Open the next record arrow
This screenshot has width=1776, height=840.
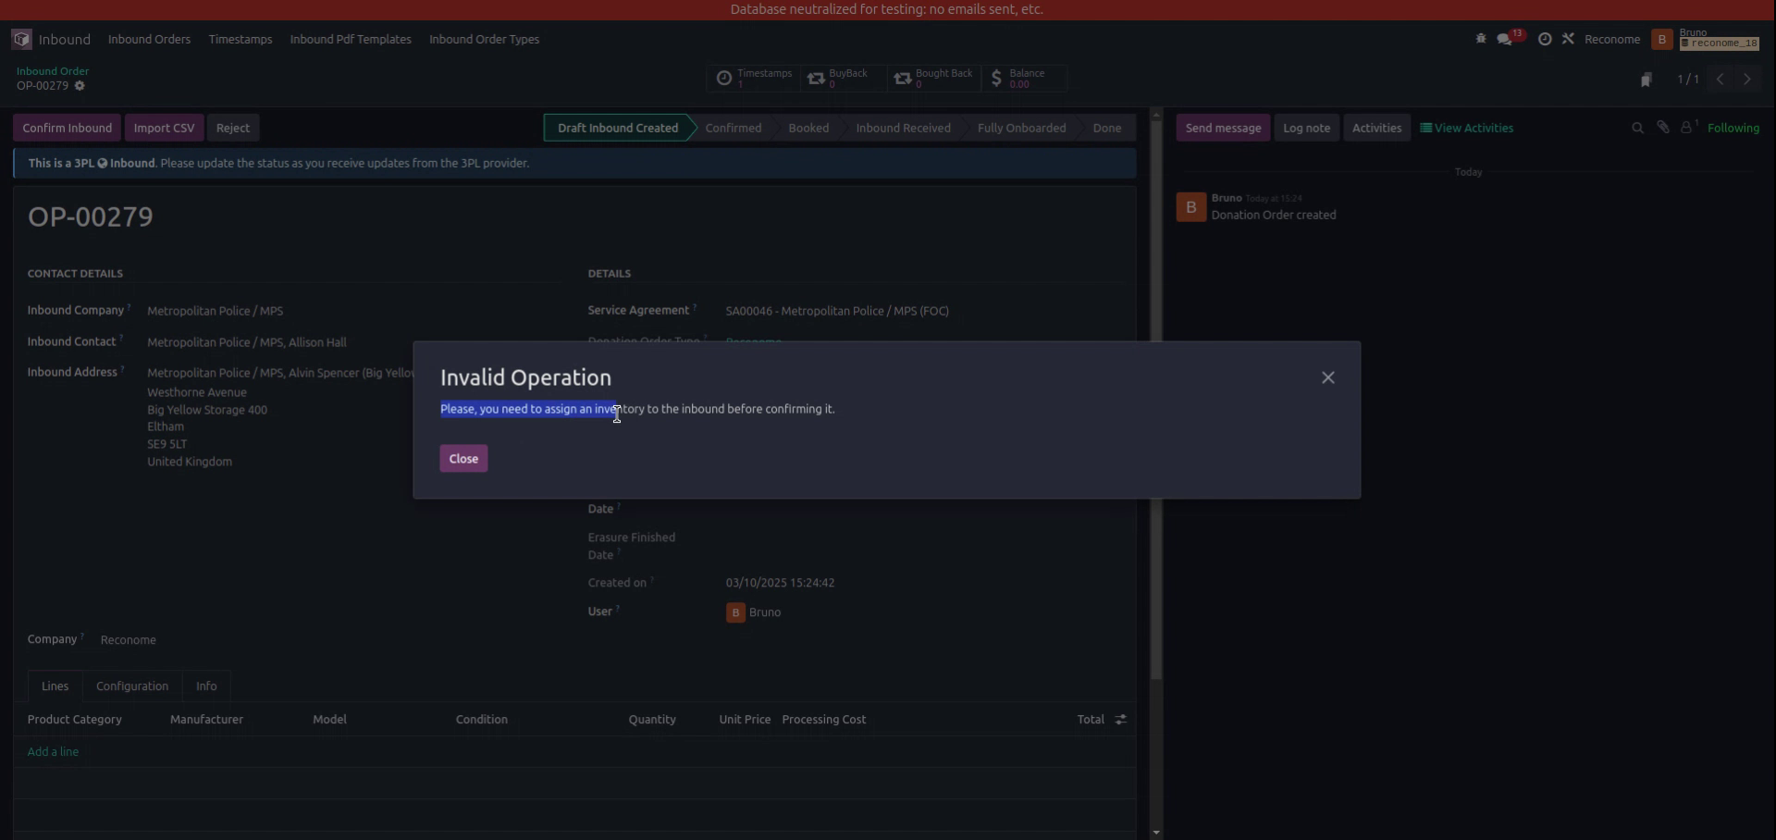click(x=1746, y=79)
